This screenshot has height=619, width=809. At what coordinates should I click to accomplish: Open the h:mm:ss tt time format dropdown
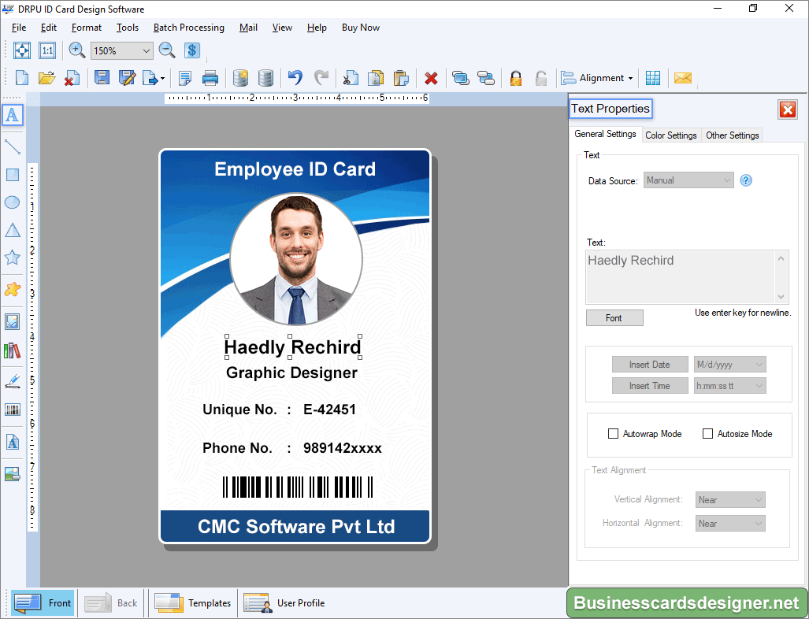[729, 385]
